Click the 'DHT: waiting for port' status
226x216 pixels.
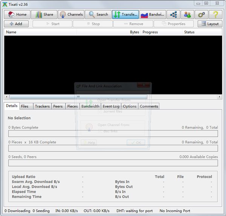(134, 211)
